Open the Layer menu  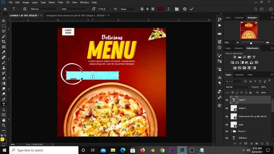click(35, 3)
